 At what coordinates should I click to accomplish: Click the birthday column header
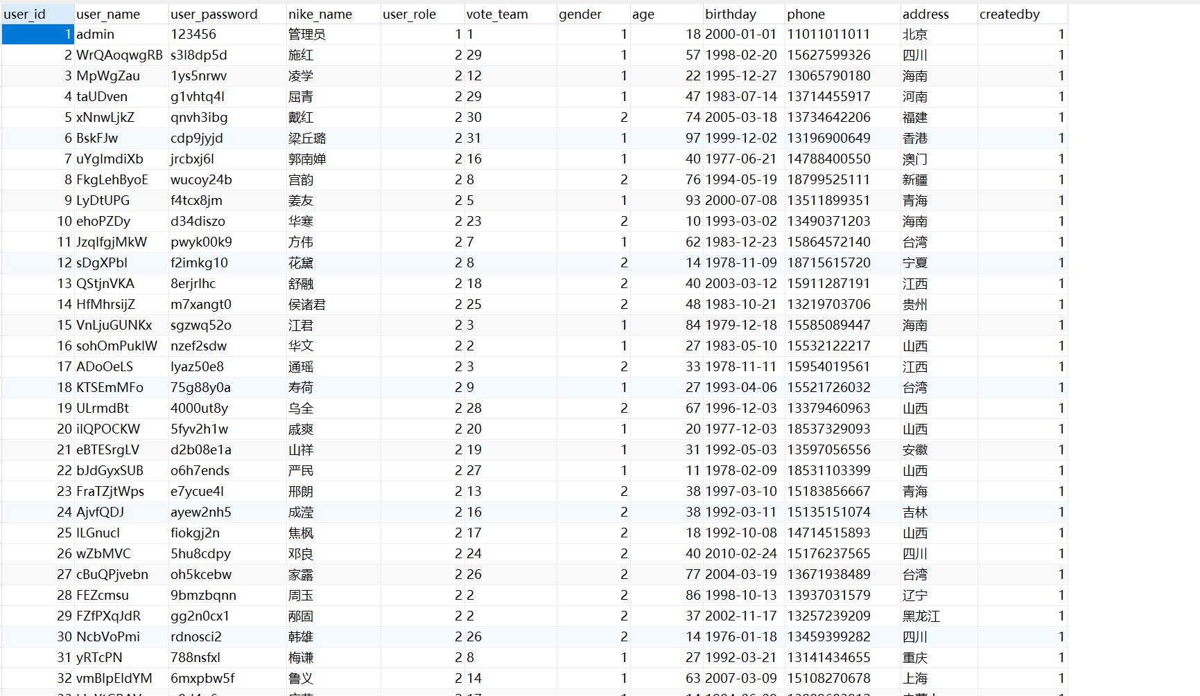744,14
